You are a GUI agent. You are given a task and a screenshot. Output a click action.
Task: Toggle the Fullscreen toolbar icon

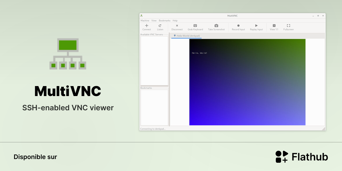288,26
